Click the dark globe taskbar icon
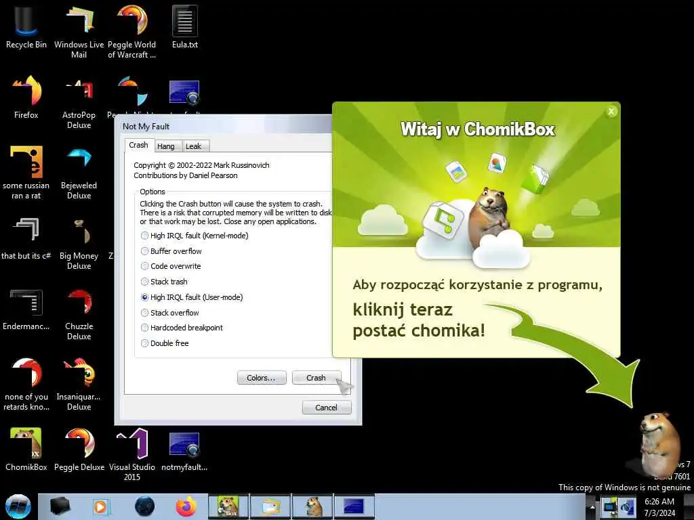The height and width of the screenshot is (520, 694). 144,506
